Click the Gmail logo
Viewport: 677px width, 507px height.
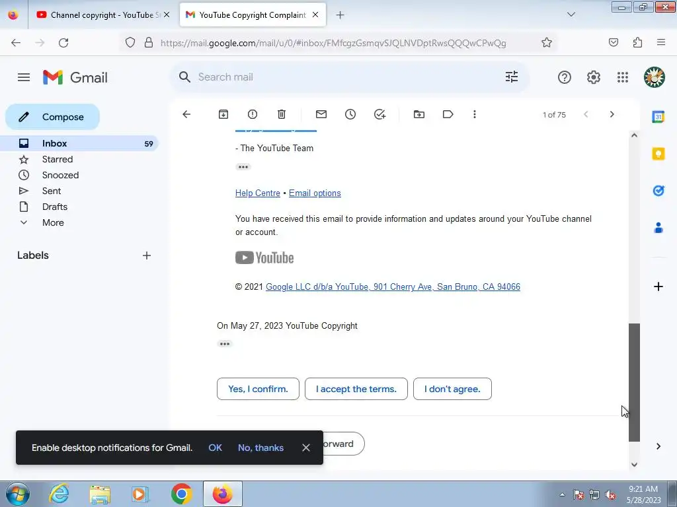75,78
